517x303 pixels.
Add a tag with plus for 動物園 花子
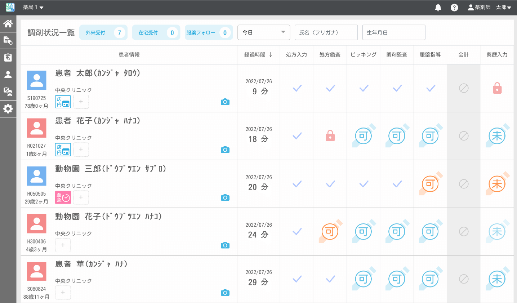63,245
